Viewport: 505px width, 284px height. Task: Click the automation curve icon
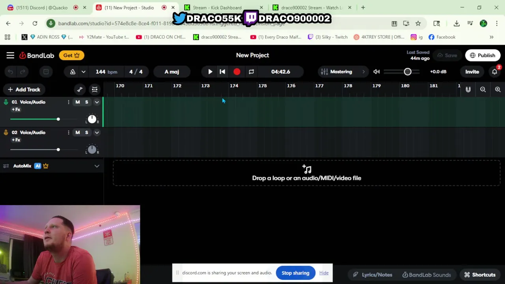(x=80, y=90)
